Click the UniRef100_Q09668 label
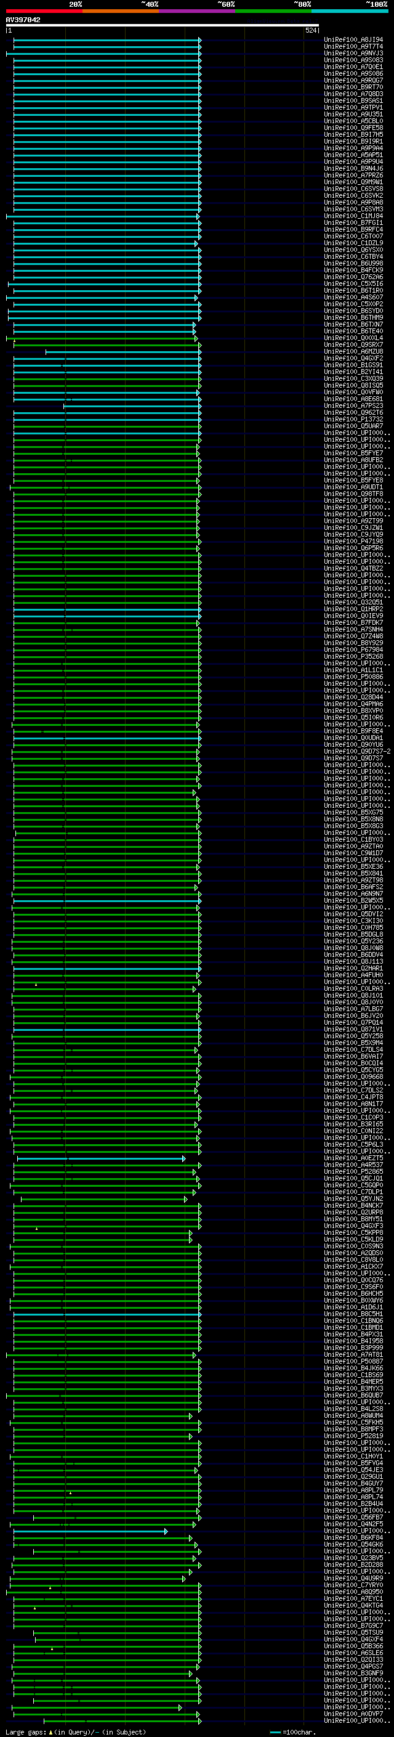The height and width of the screenshot is (1737, 394). point(353,1077)
